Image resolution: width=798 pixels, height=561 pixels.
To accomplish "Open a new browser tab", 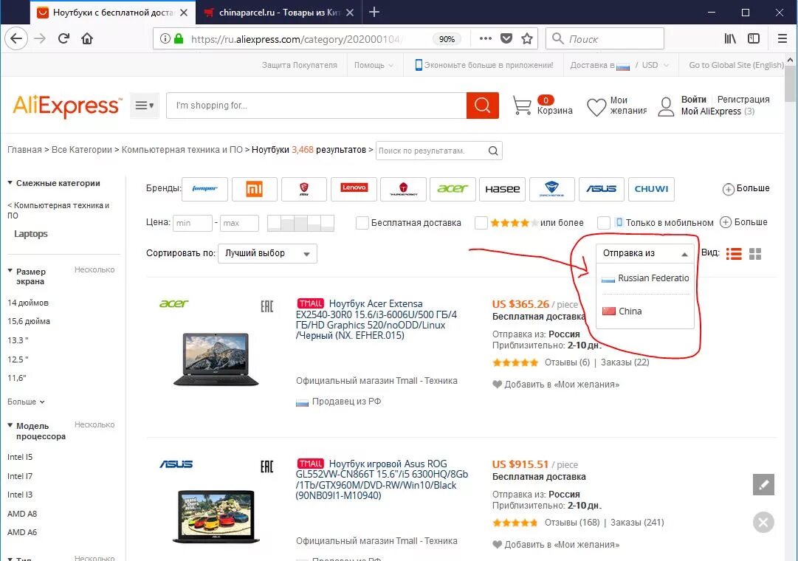I will (374, 13).
